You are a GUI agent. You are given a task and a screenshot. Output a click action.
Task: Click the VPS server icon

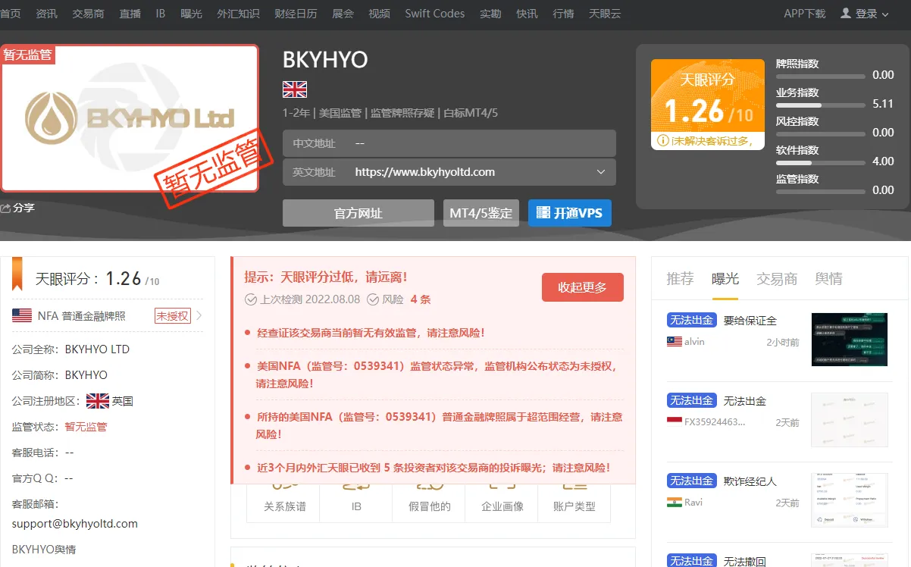(543, 213)
